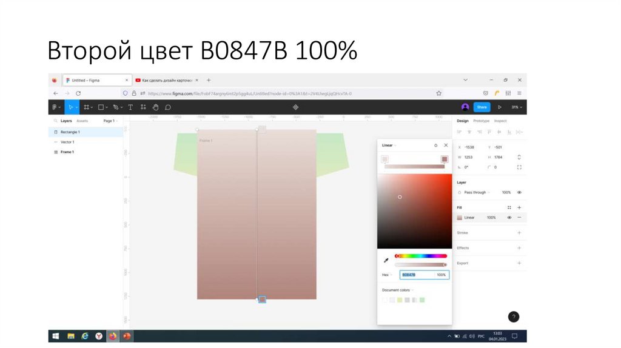621x348 pixels.
Task: Select the Text tool
Action: [130, 107]
